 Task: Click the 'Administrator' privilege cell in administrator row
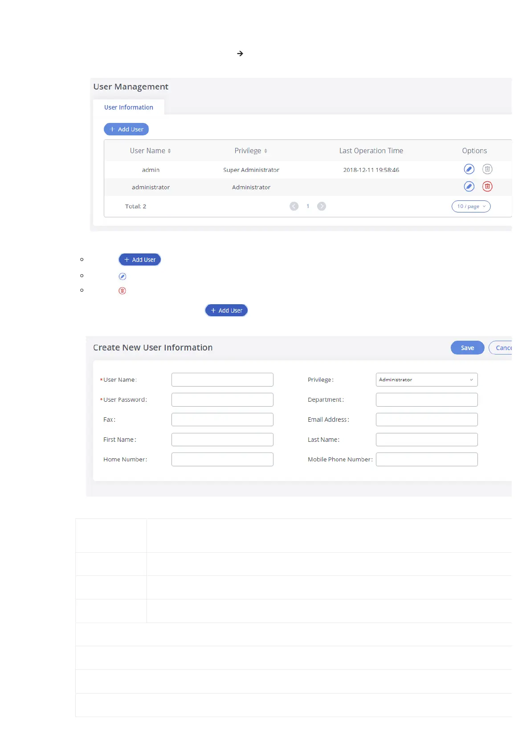[x=251, y=187]
